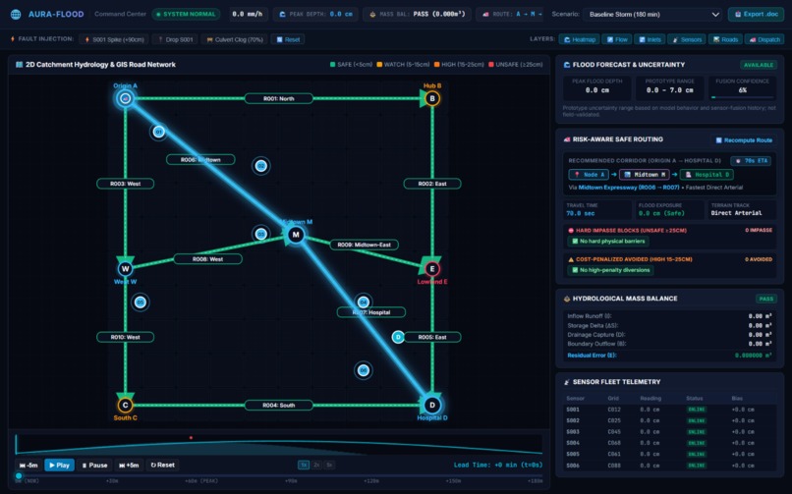Click the Pause button
This screenshot has height=494, width=792.
point(94,465)
